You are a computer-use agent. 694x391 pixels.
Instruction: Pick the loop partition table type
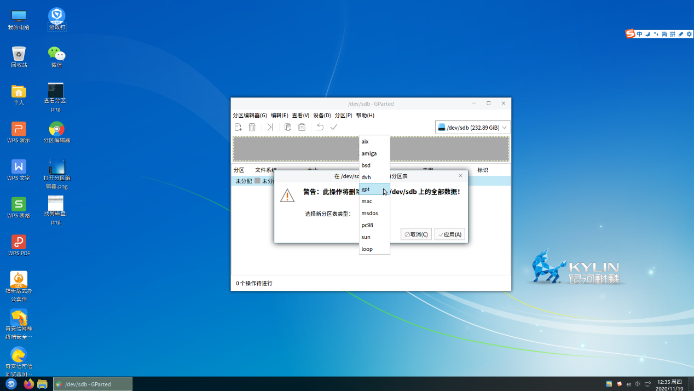click(x=367, y=249)
